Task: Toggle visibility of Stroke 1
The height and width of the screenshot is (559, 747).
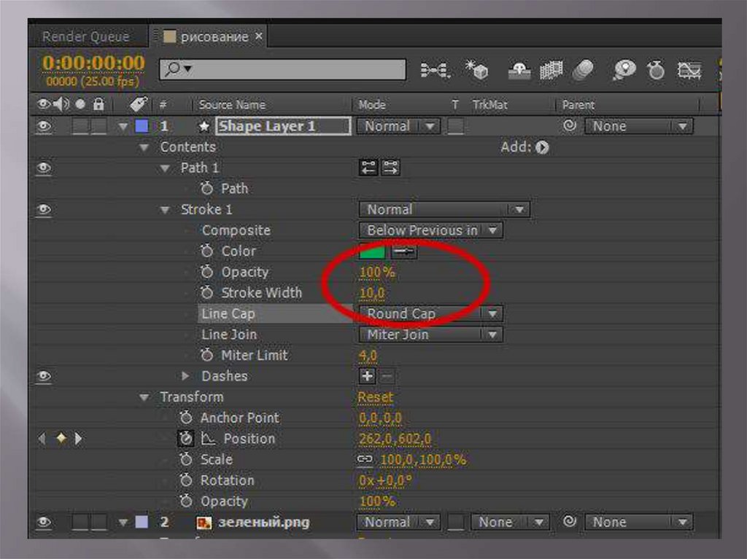Action: tap(44, 209)
